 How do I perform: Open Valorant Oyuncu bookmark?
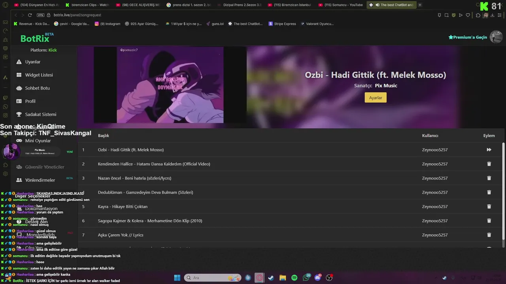pos(317,24)
